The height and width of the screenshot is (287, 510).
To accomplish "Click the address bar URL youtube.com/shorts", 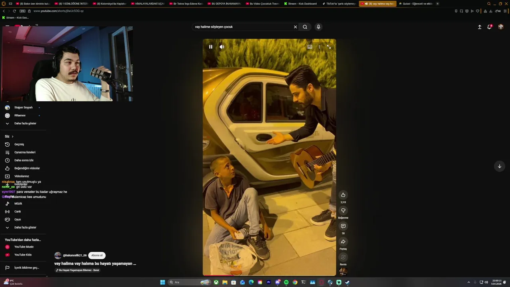I will [59, 11].
